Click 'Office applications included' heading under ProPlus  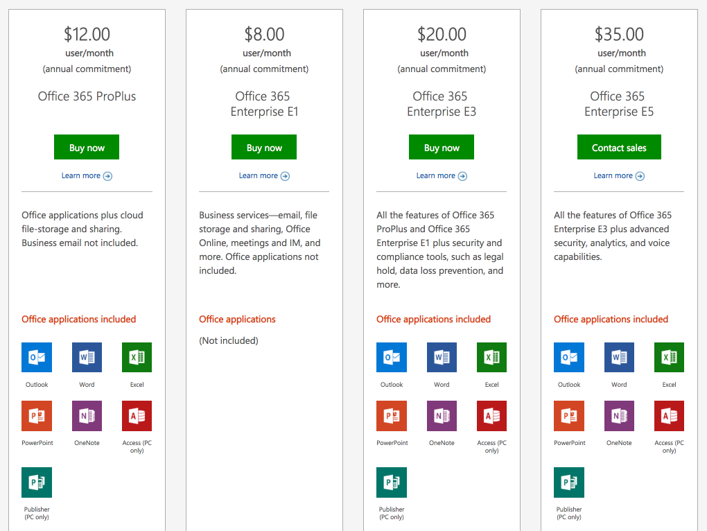point(78,319)
